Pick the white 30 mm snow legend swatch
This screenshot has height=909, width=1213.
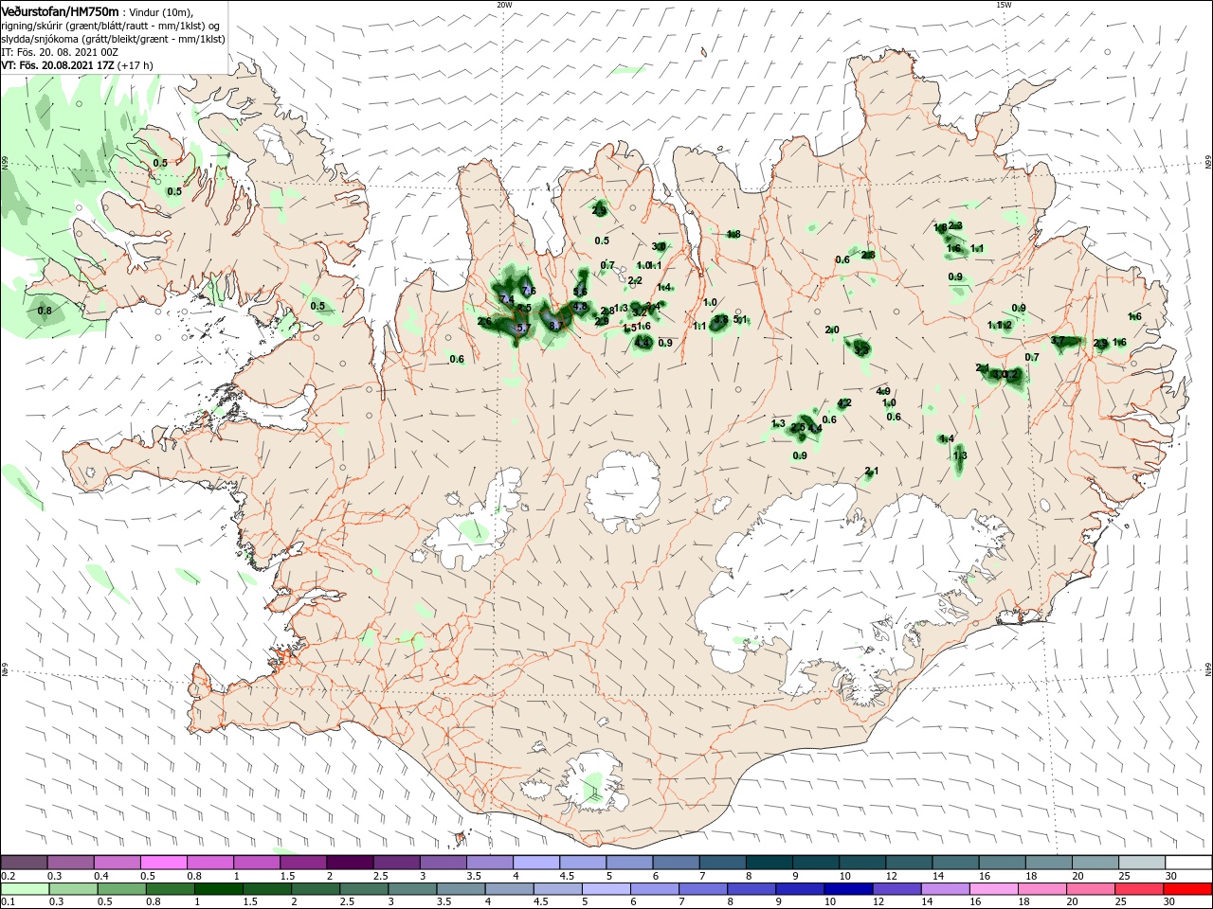1188,863
